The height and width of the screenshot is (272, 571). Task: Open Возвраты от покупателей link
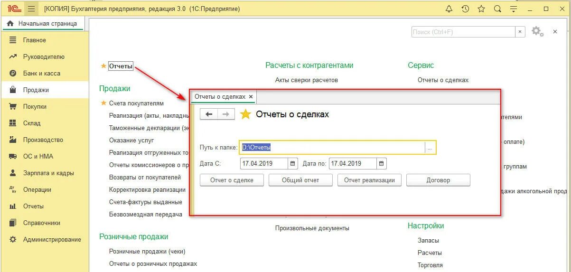click(145, 177)
